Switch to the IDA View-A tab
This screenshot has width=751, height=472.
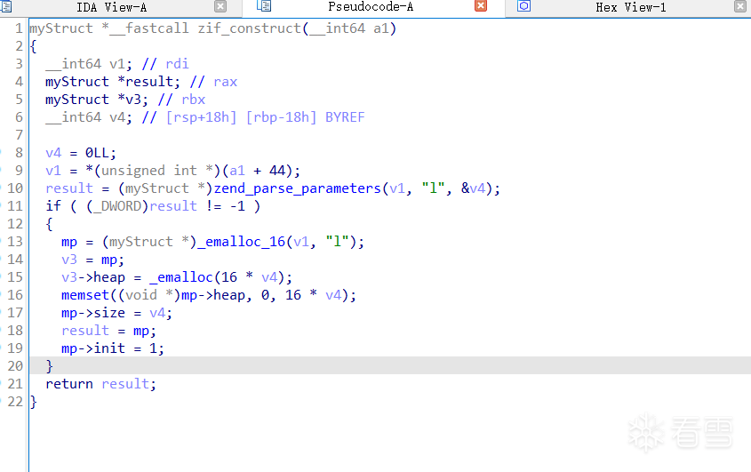coord(112,7)
